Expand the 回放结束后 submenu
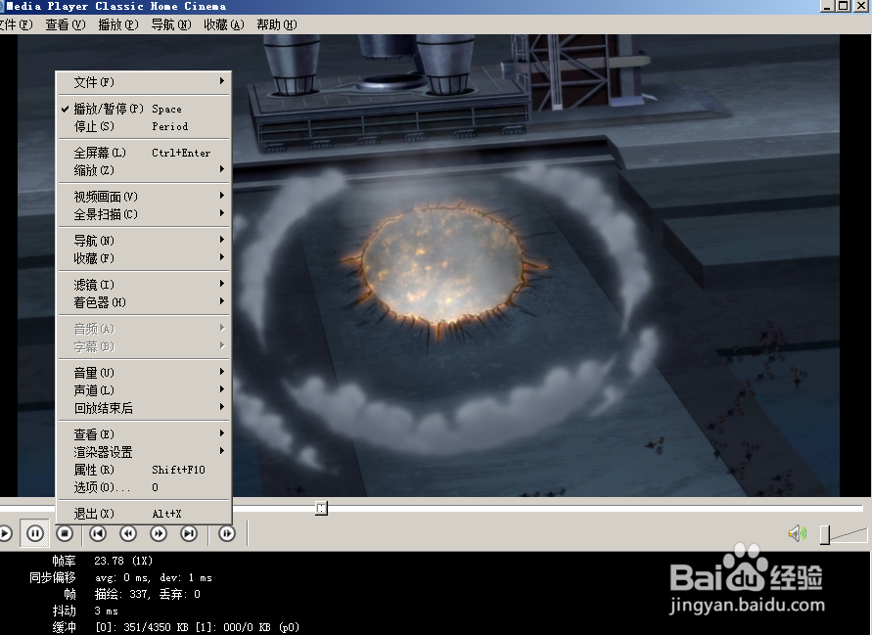 [x=144, y=408]
